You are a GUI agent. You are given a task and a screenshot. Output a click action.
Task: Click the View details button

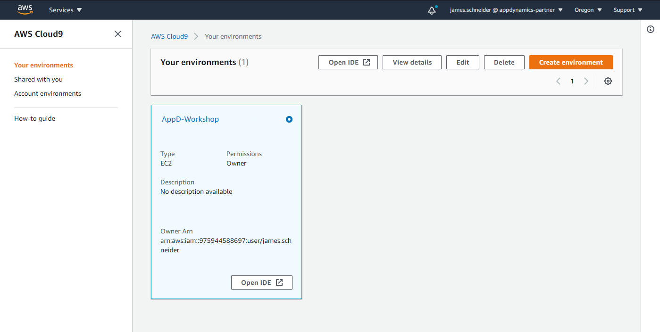click(x=412, y=62)
